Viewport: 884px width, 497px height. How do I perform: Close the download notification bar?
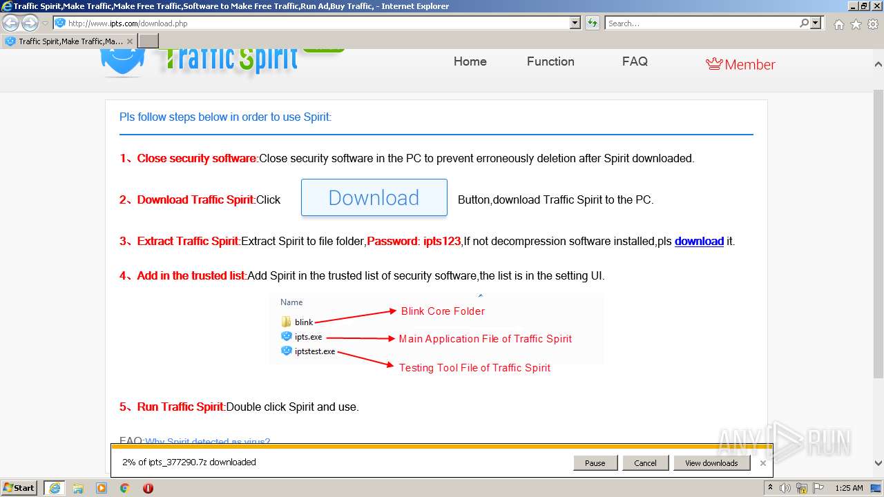pyautogui.click(x=762, y=463)
